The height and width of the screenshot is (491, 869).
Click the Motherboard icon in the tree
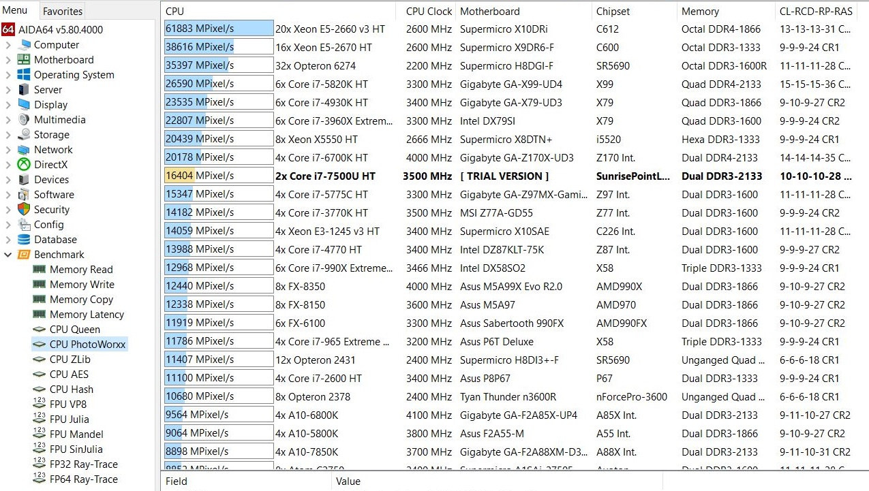[24, 60]
